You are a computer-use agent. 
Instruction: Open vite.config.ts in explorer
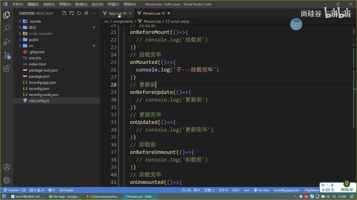[39, 101]
